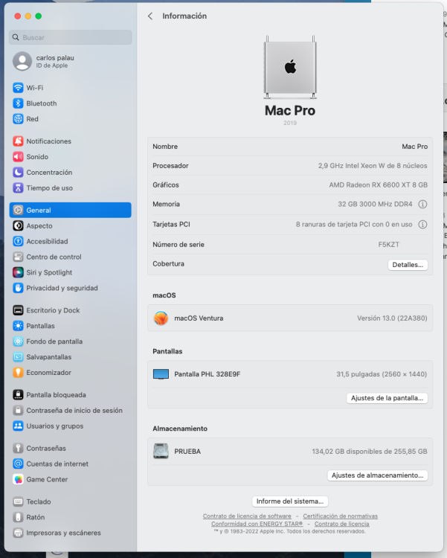Open Contrato de licencia de software link
The height and width of the screenshot is (558, 447).
pyautogui.click(x=247, y=516)
